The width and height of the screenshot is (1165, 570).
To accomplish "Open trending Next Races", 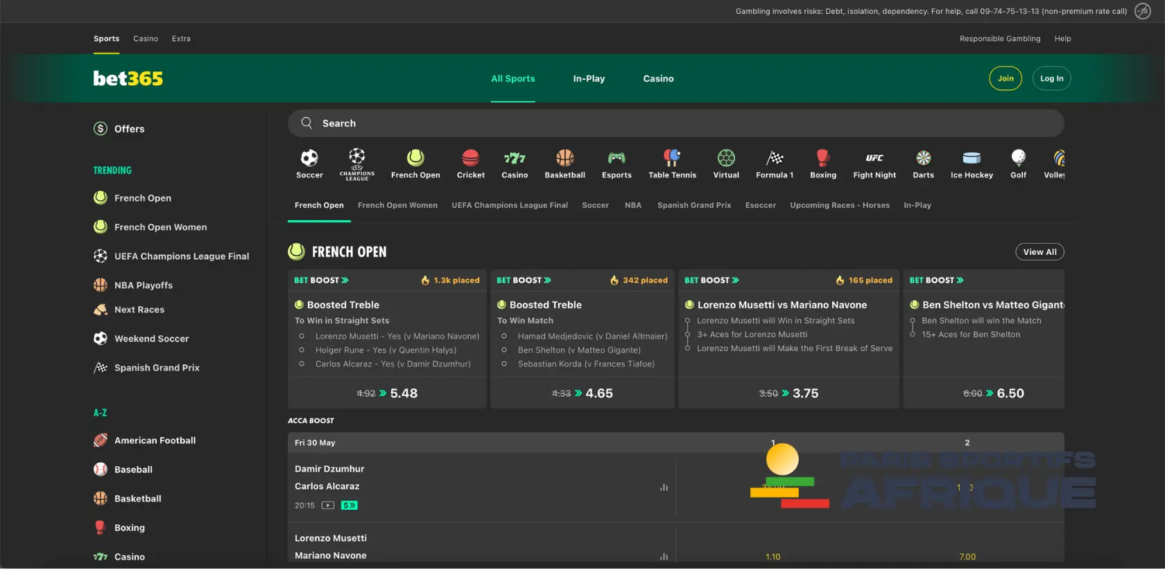I will point(129,310).
